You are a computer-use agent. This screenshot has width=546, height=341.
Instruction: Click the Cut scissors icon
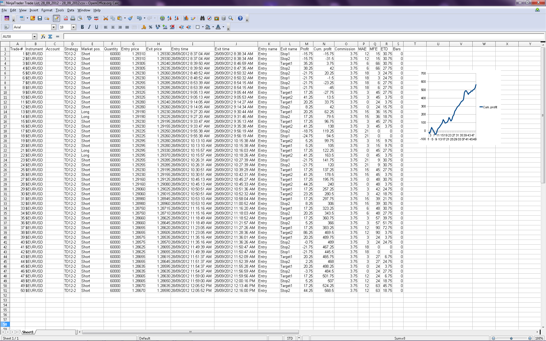click(x=106, y=18)
